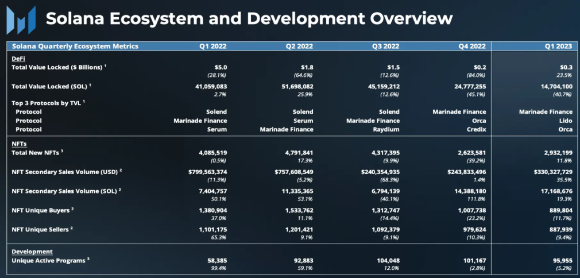Click the '14,388,180' SOL volume value

470,191
